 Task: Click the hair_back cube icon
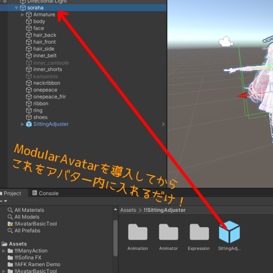click(29, 35)
